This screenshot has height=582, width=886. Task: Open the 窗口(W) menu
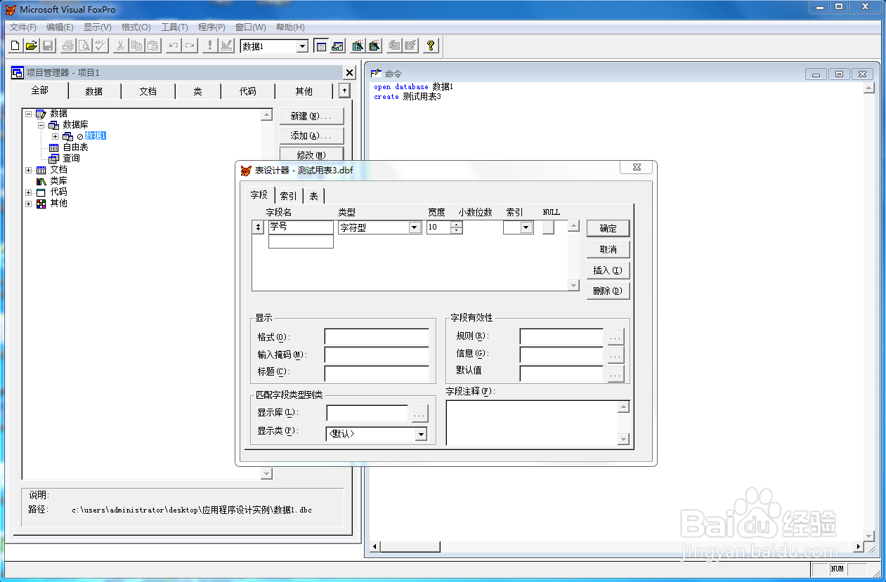pos(251,27)
